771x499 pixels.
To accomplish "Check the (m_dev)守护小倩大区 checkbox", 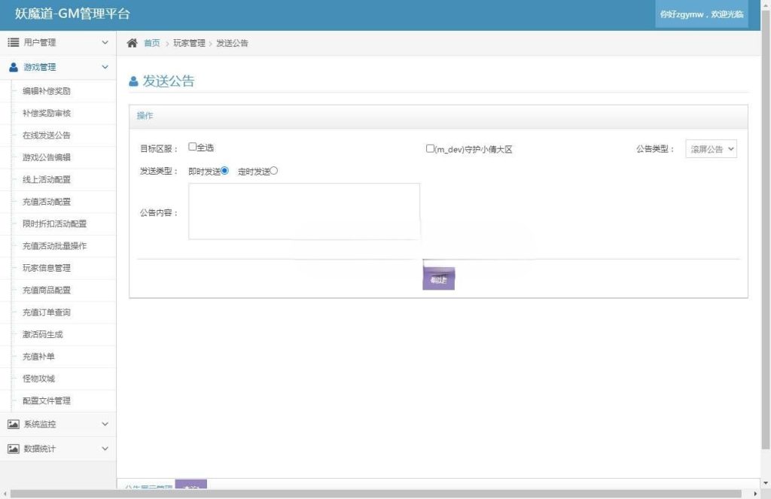I will (430, 148).
